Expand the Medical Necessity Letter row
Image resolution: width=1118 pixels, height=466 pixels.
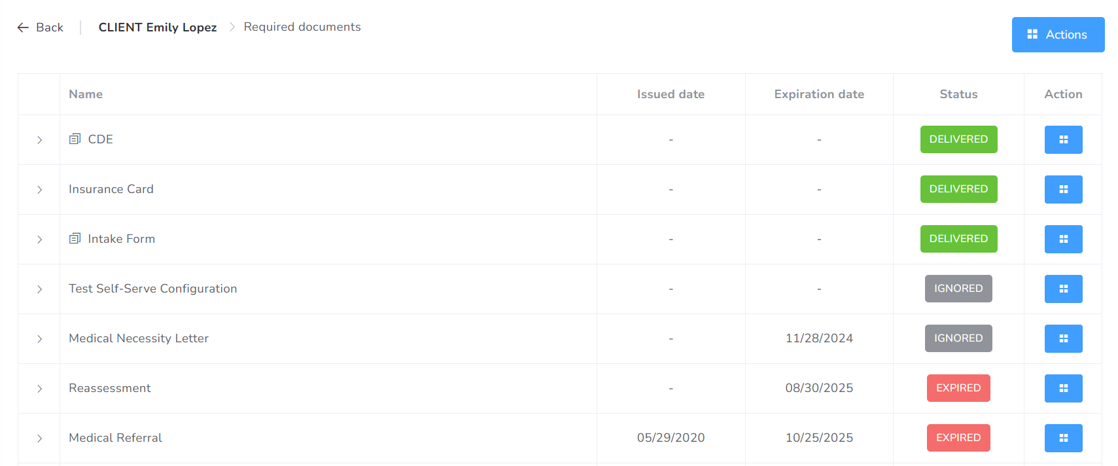click(x=39, y=339)
